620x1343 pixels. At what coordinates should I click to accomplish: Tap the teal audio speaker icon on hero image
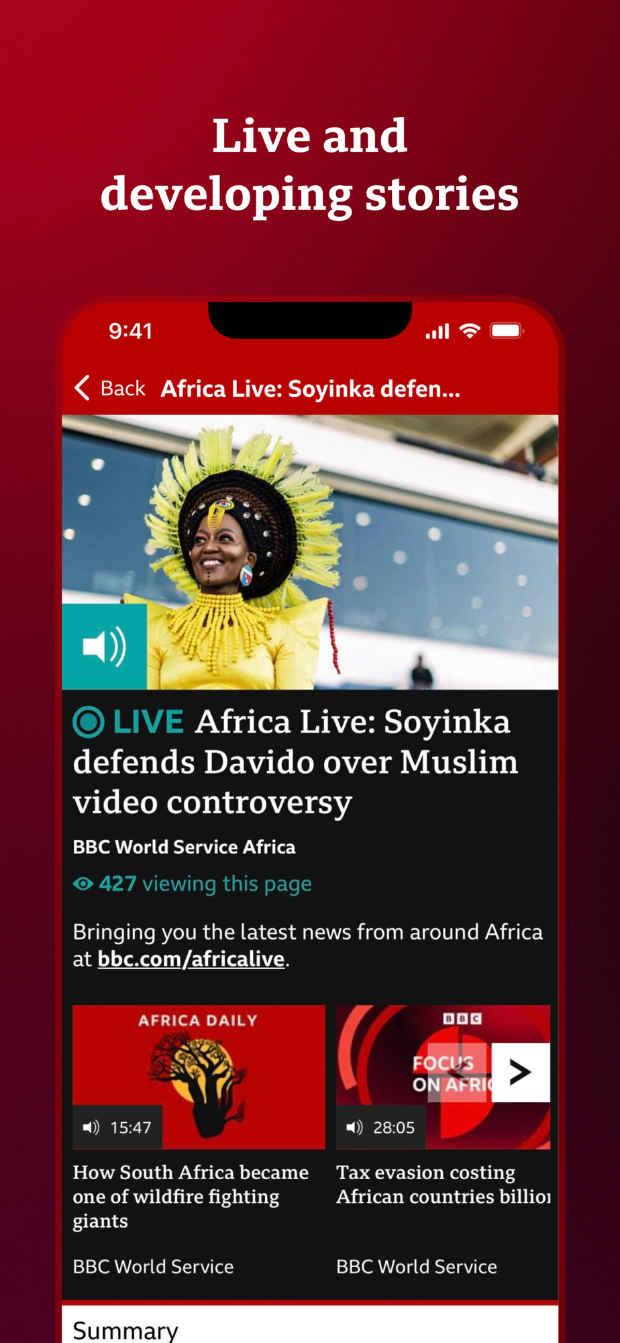click(104, 647)
